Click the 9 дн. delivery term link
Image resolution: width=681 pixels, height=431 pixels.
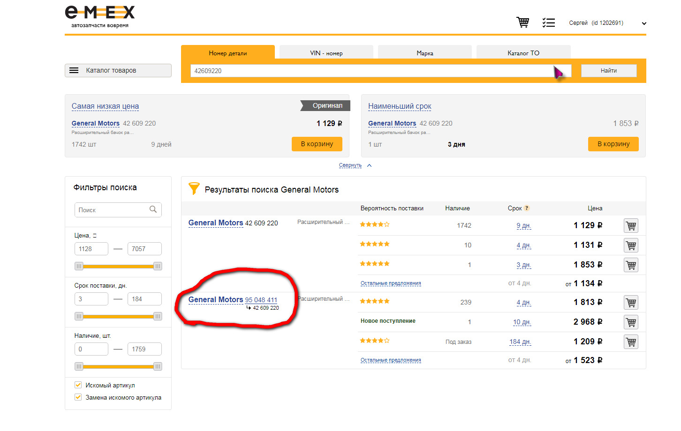tap(524, 226)
